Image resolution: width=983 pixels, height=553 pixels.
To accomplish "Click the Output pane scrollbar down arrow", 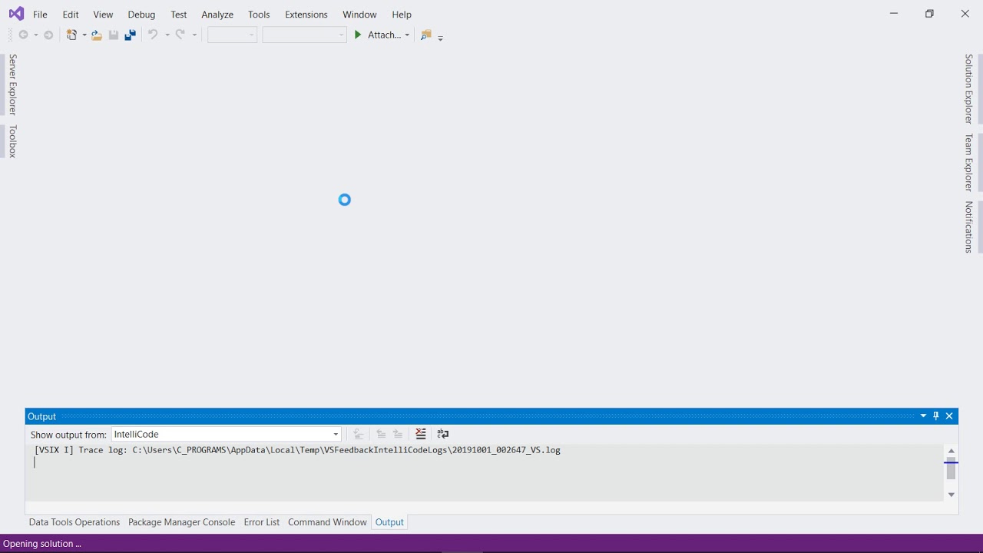I will tap(952, 495).
